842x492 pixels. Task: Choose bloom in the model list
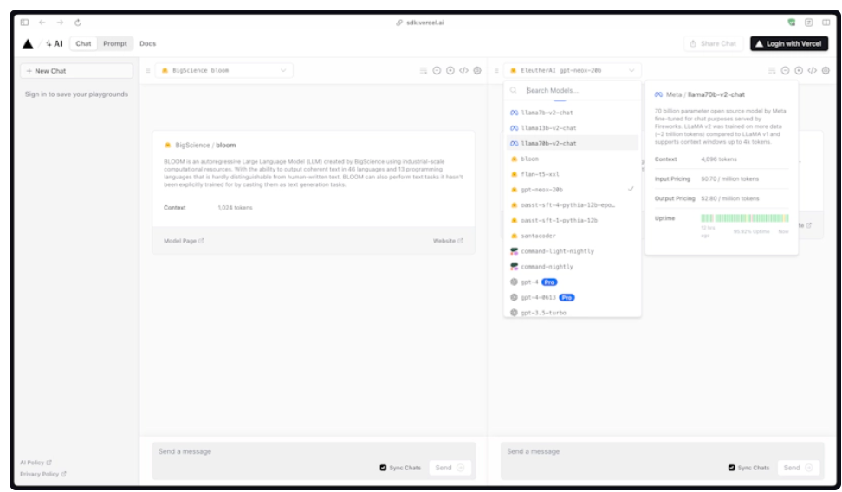pyautogui.click(x=573, y=159)
